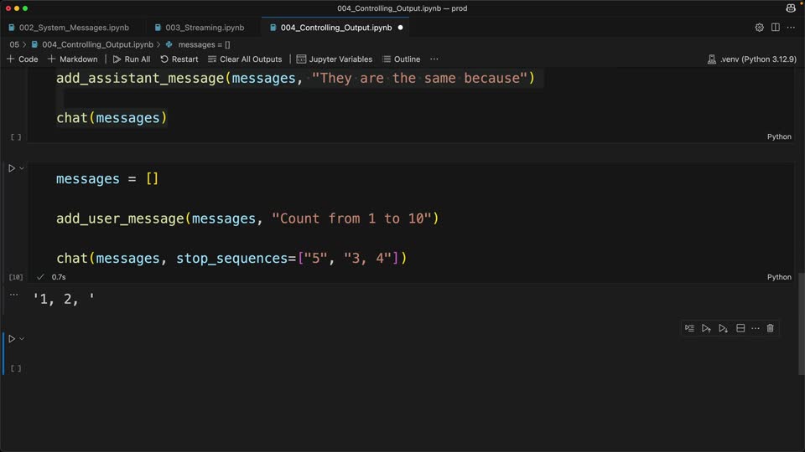
Task: Click the output text '1, 2, '
Action: click(65, 299)
